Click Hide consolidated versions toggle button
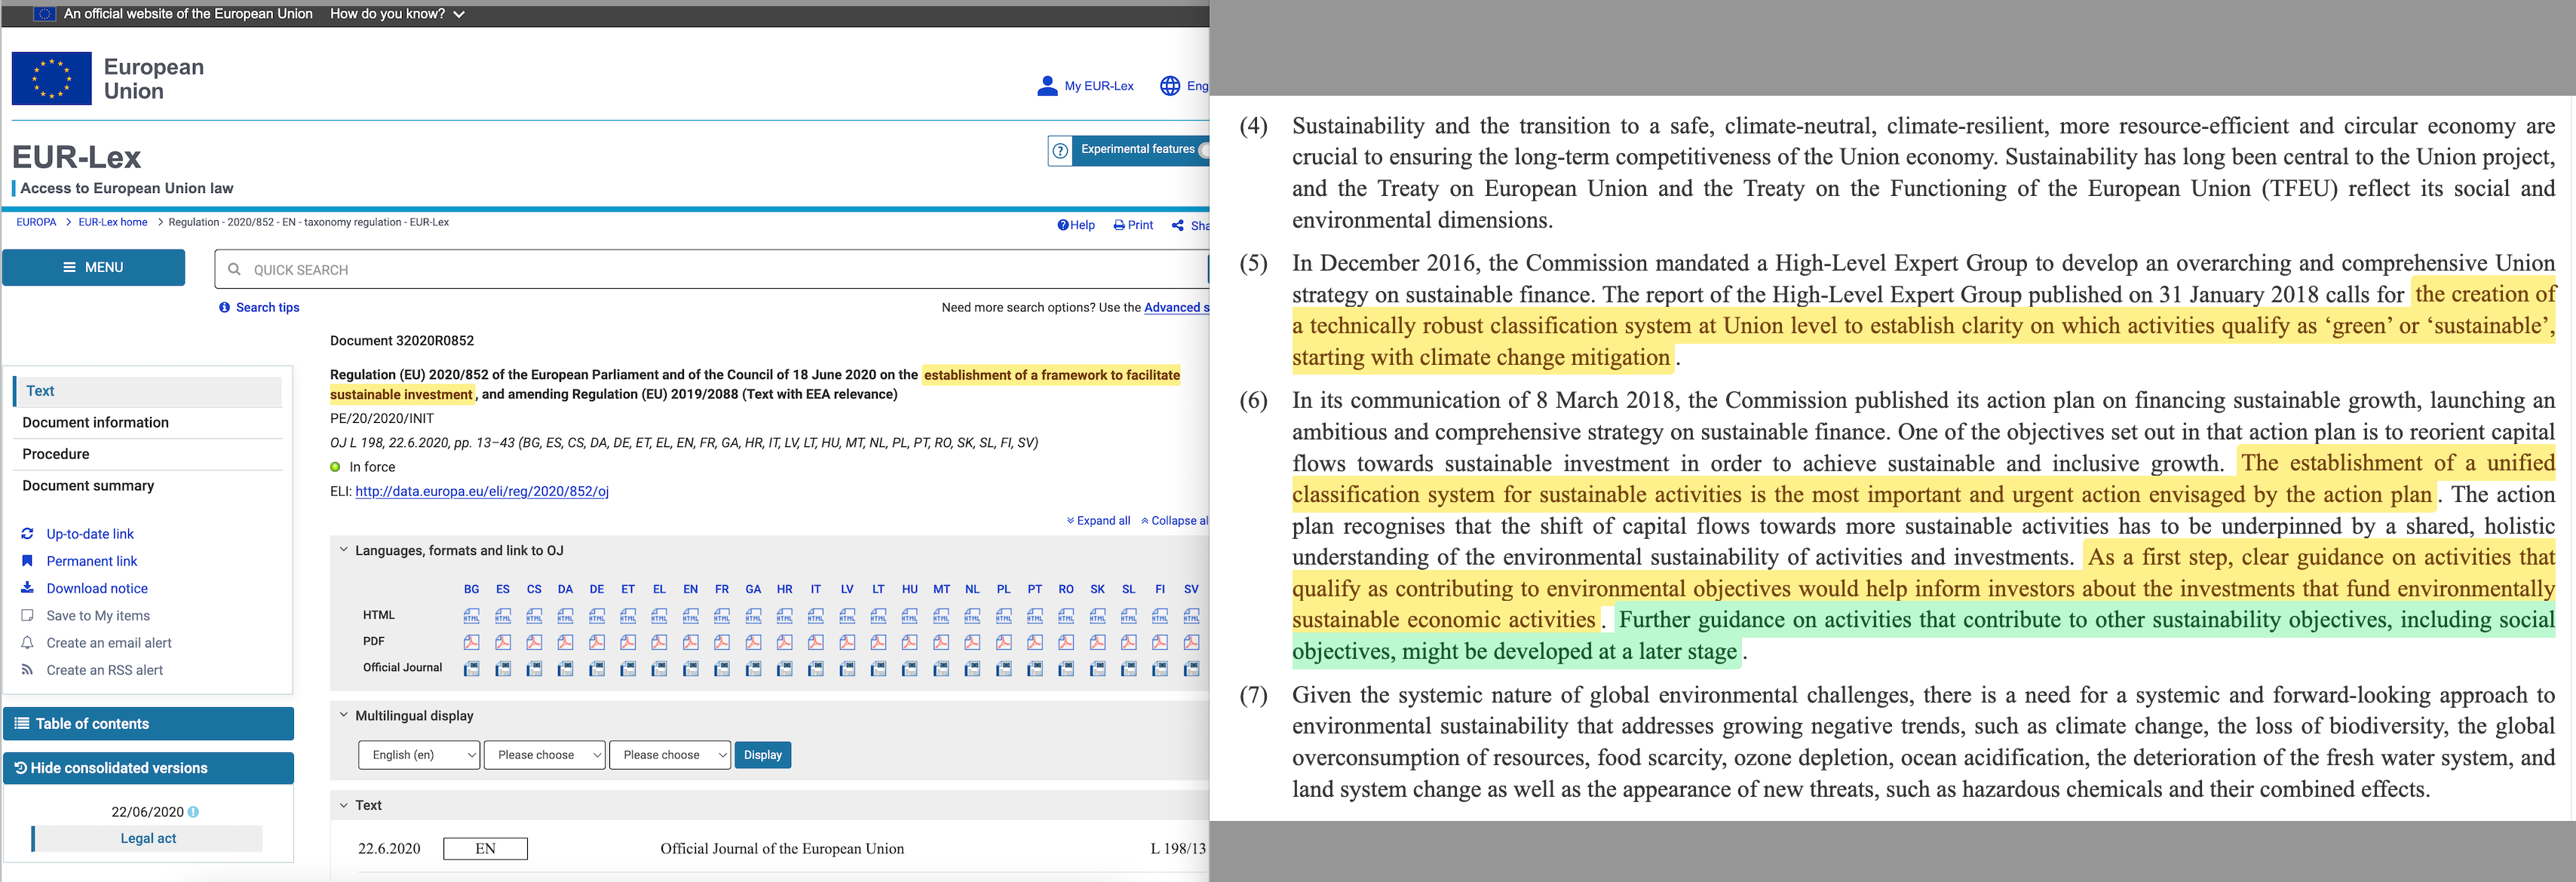 [x=148, y=768]
